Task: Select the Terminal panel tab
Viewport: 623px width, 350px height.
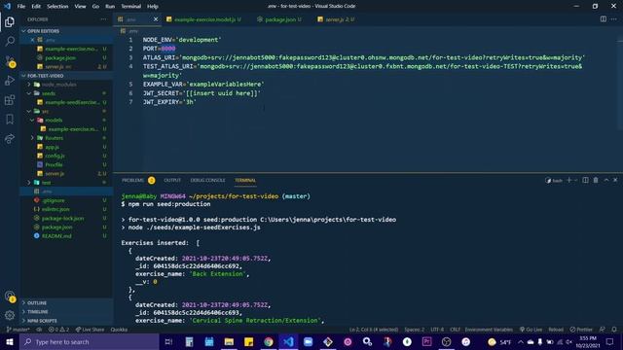Action: [x=245, y=180]
